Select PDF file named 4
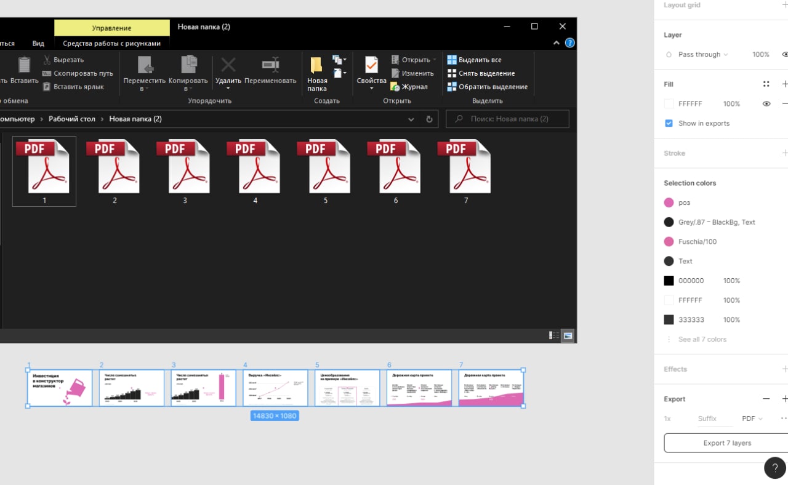 tap(255, 171)
